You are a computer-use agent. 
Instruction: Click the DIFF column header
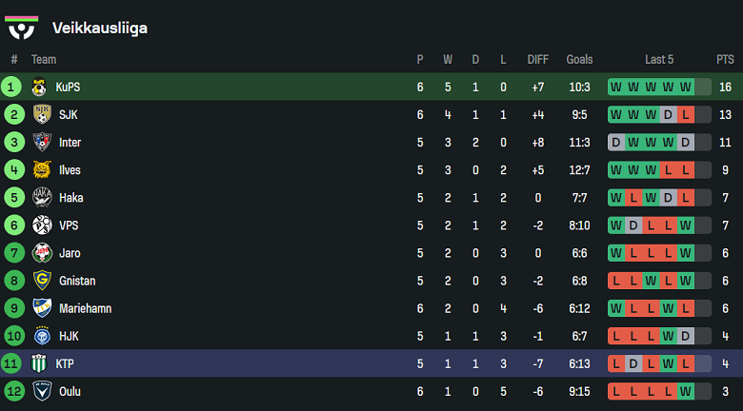[538, 59]
